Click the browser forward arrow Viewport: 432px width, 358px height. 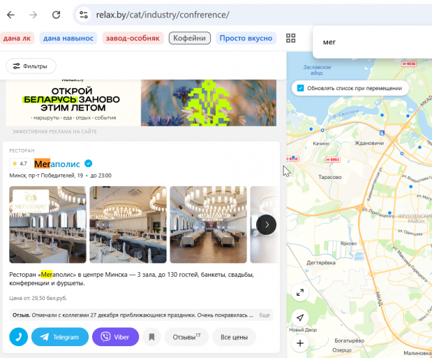pyautogui.click(x=33, y=15)
